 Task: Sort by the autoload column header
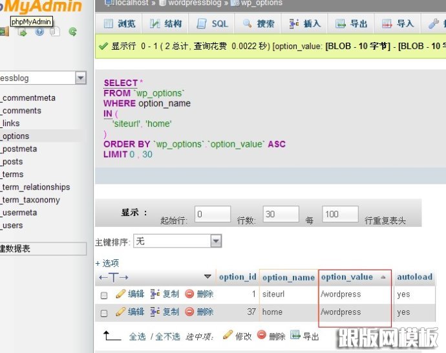415,277
